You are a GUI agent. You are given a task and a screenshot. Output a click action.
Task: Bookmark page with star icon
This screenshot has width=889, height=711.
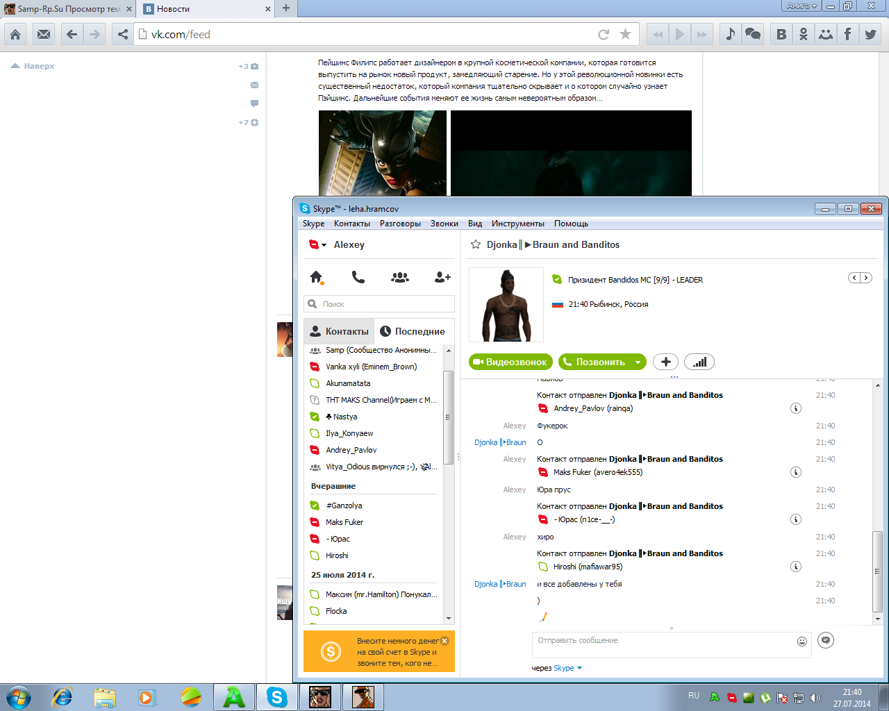pyautogui.click(x=625, y=34)
